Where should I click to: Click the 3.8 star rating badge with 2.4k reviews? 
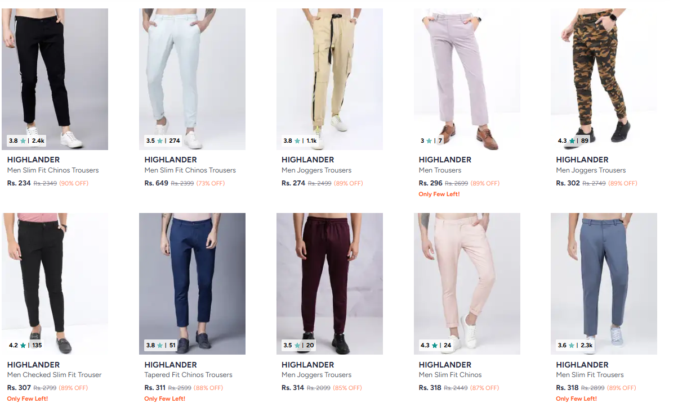click(x=26, y=140)
